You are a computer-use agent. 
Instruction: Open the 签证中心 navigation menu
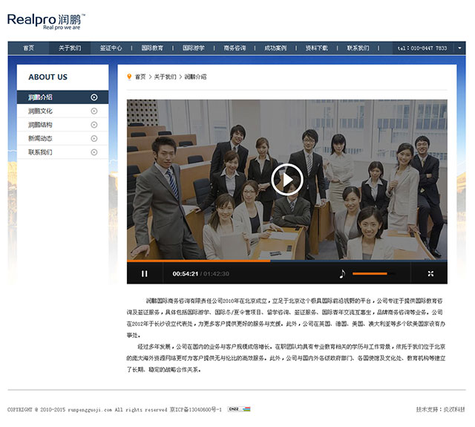(111, 48)
